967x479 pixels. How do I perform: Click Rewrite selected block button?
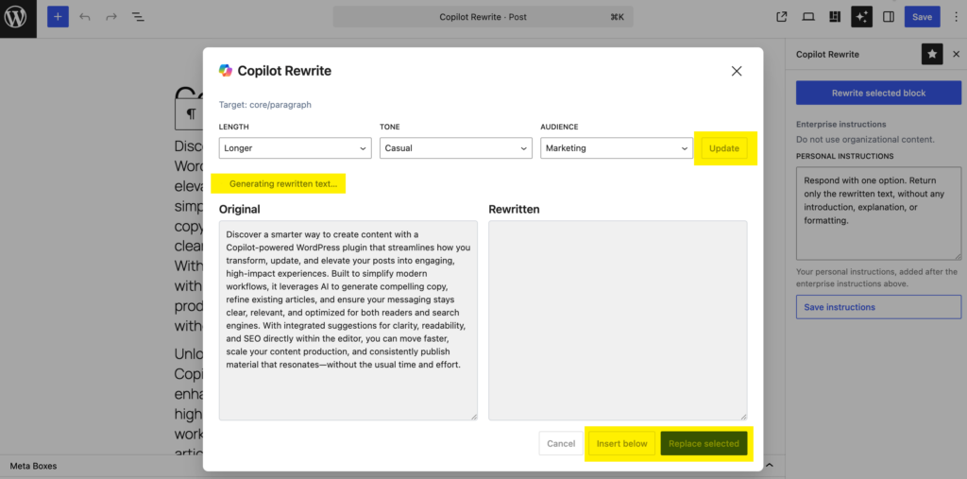(x=879, y=94)
